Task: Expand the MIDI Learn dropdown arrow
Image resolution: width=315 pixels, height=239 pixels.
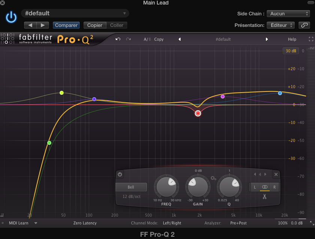Action: 36,223
